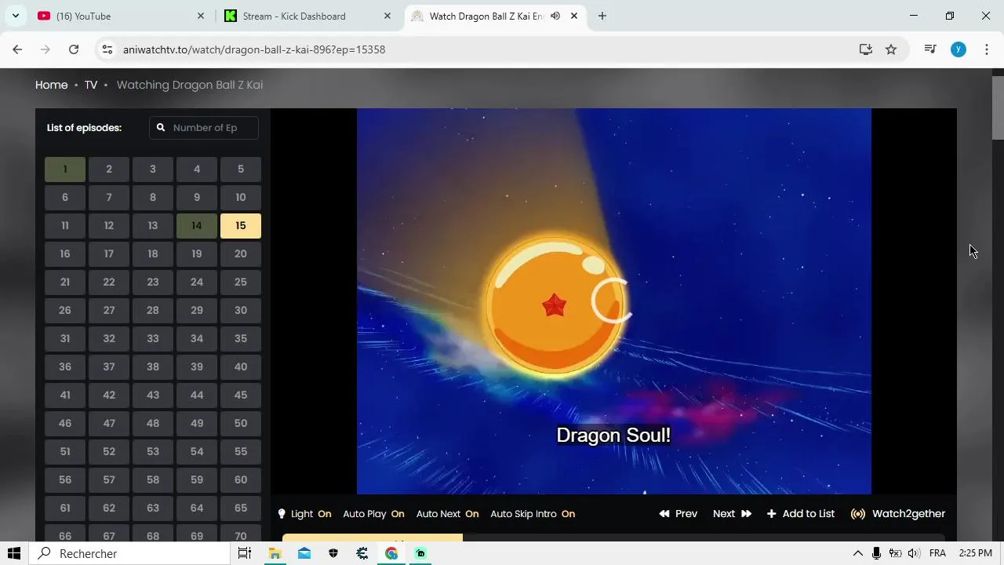Open the tab search dropdown arrow
The image size is (1004, 565).
(15, 16)
